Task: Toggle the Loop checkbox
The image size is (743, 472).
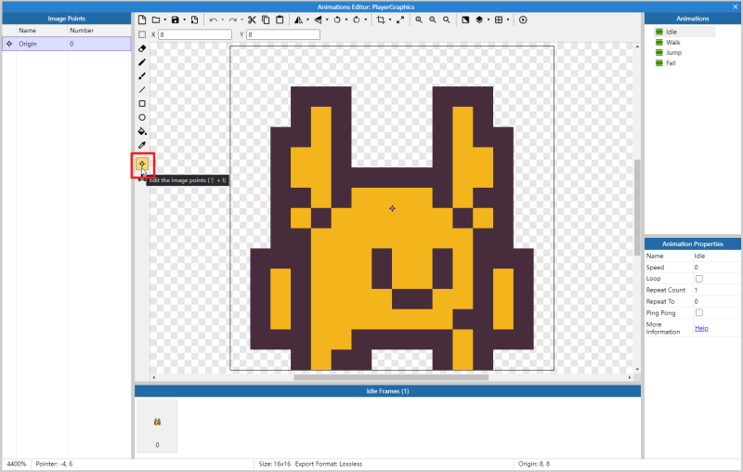Action: tap(699, 279)
